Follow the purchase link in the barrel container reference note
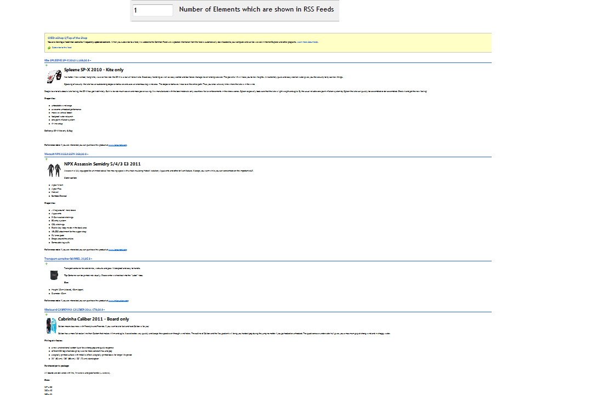Screen dimensions: 615x395 click(118, 301)
